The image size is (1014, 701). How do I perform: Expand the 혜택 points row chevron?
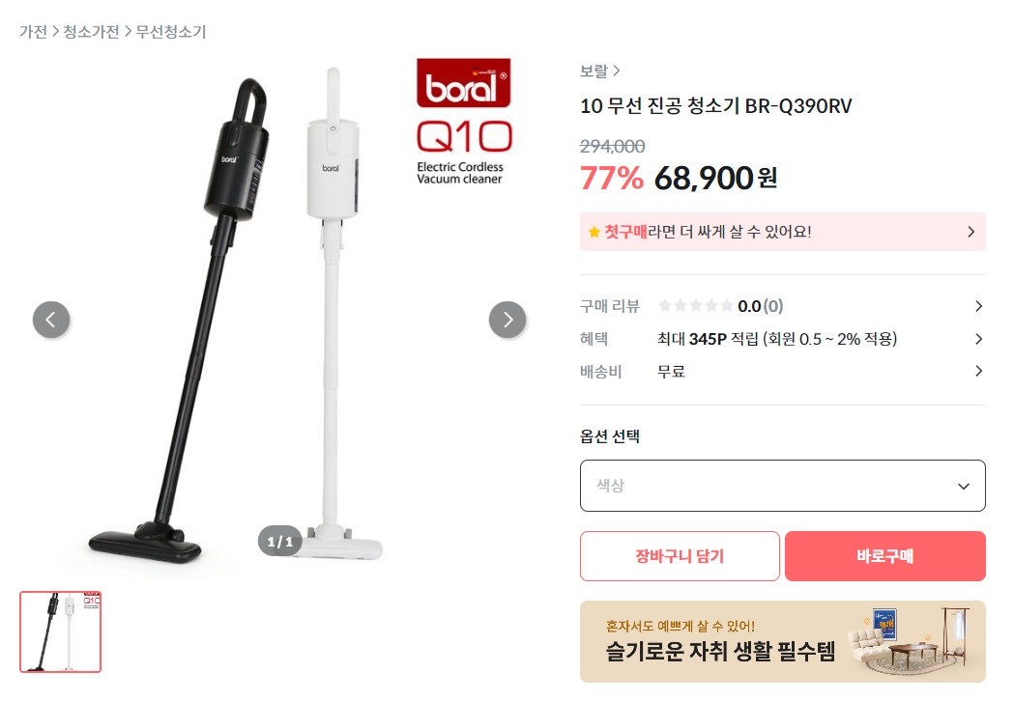[978, 339]
